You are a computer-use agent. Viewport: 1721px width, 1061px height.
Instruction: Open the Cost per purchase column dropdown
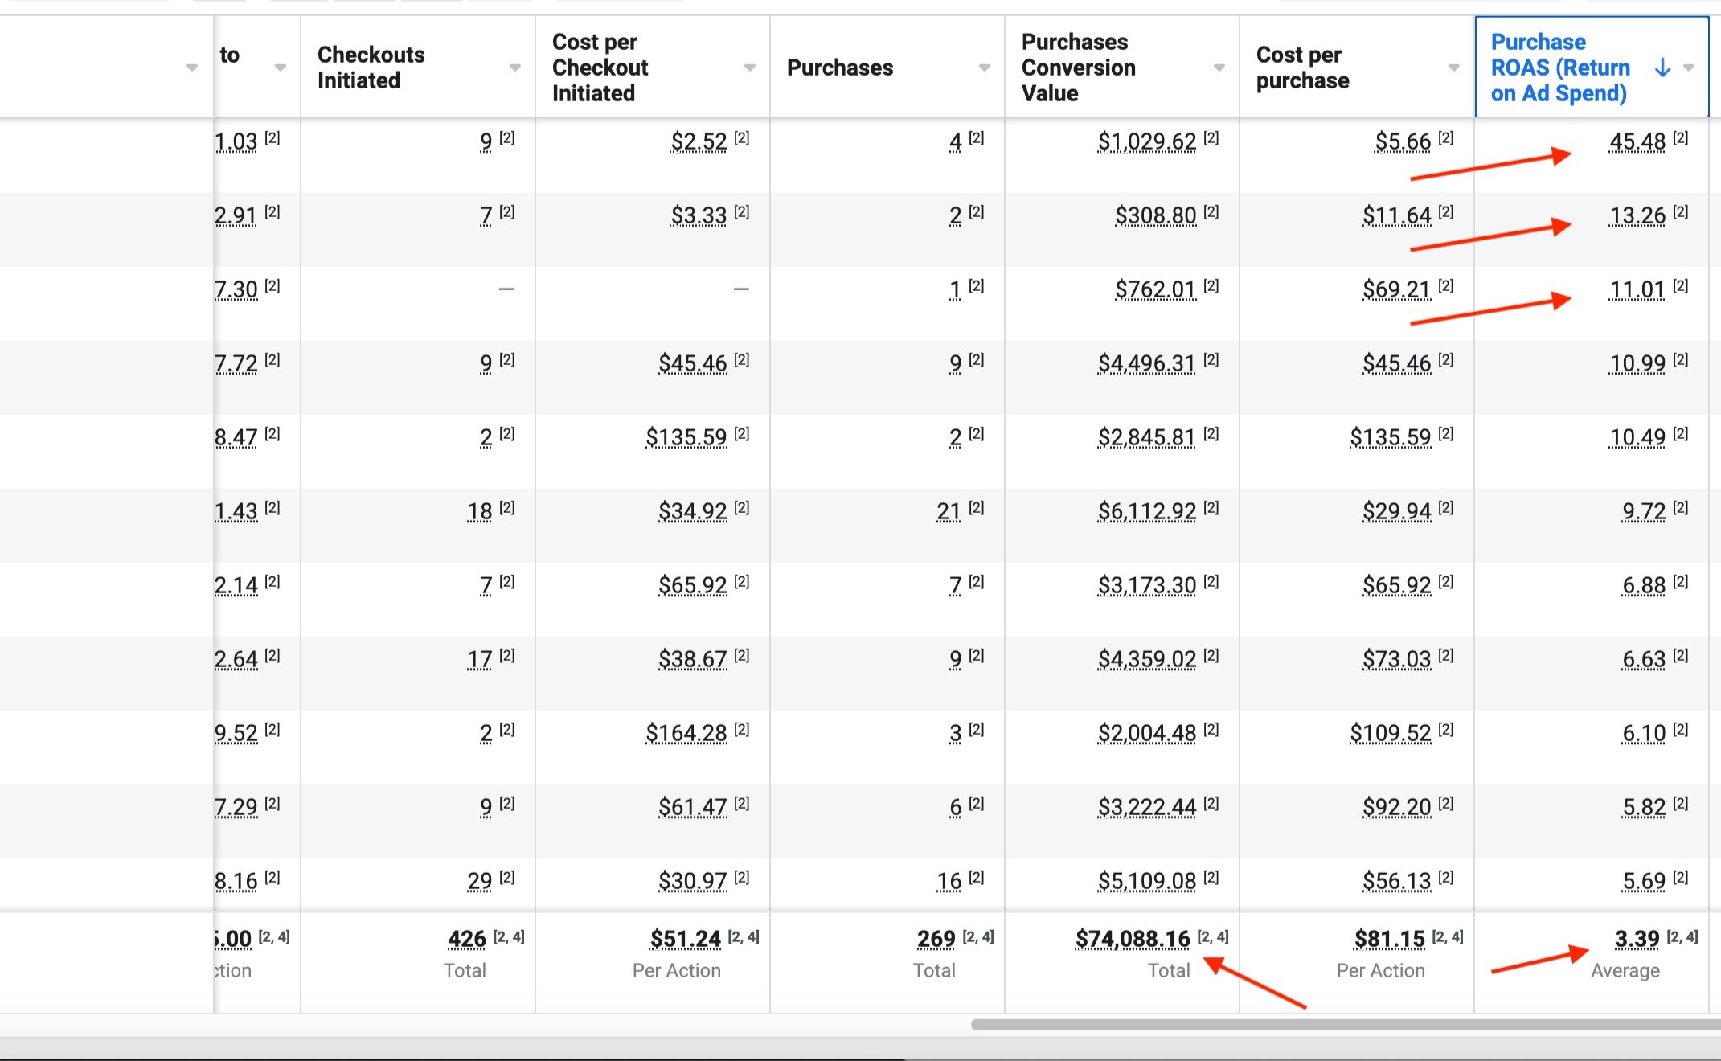(x=1453, y=68)
